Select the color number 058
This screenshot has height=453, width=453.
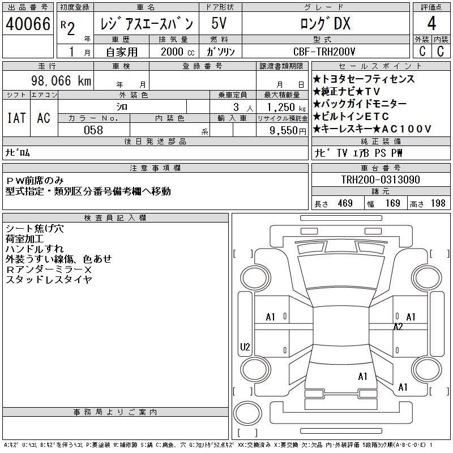93,130
